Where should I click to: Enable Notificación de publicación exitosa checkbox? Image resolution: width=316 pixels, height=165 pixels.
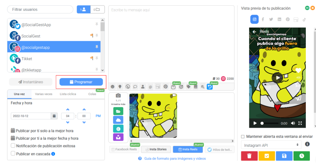(x=13, y=146)
